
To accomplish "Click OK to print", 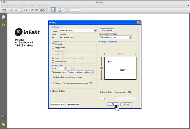I will (x=113, y=104).
